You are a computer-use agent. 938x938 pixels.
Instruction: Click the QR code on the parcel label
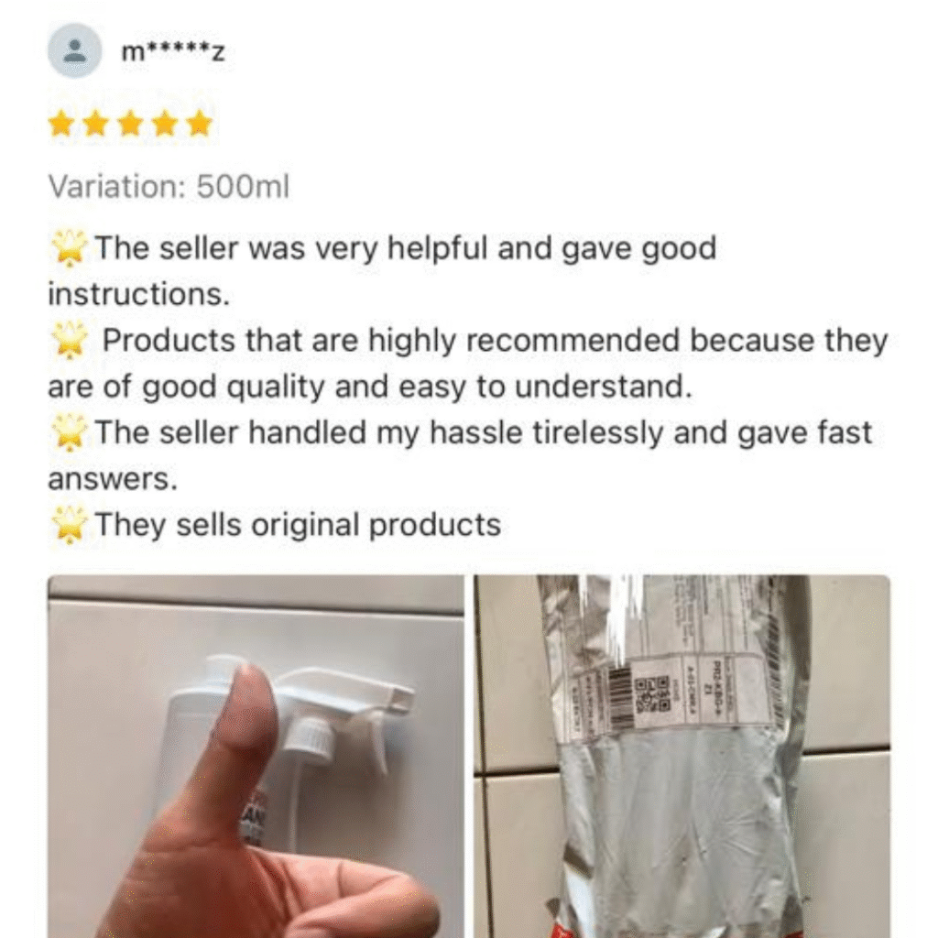[x=653, y=696]
